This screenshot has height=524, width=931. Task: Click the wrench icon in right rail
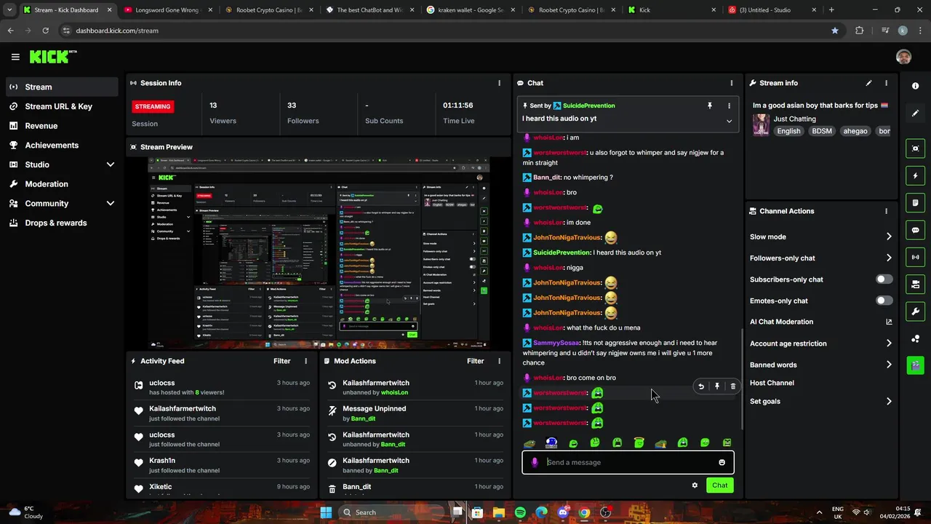(915, 311)
